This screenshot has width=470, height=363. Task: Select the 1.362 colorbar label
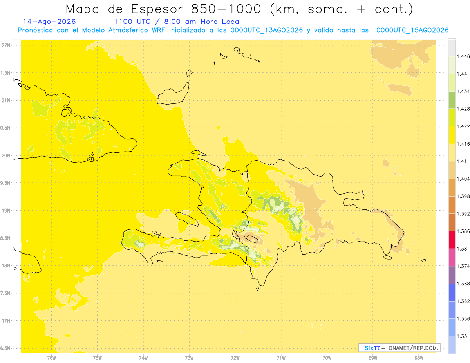click(x=464, y=301)
